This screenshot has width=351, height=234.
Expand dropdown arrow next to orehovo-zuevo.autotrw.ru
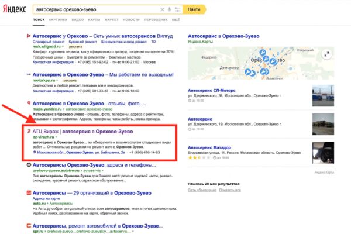[x=102, y=171]
